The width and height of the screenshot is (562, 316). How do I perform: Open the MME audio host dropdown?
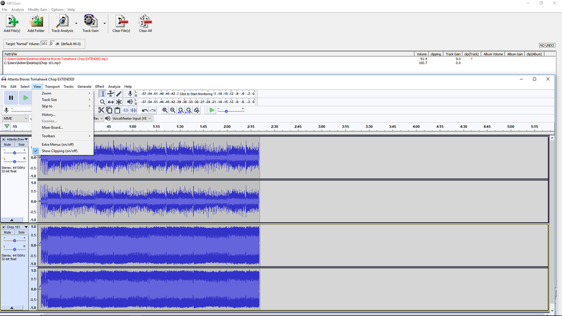click(15, 119)
